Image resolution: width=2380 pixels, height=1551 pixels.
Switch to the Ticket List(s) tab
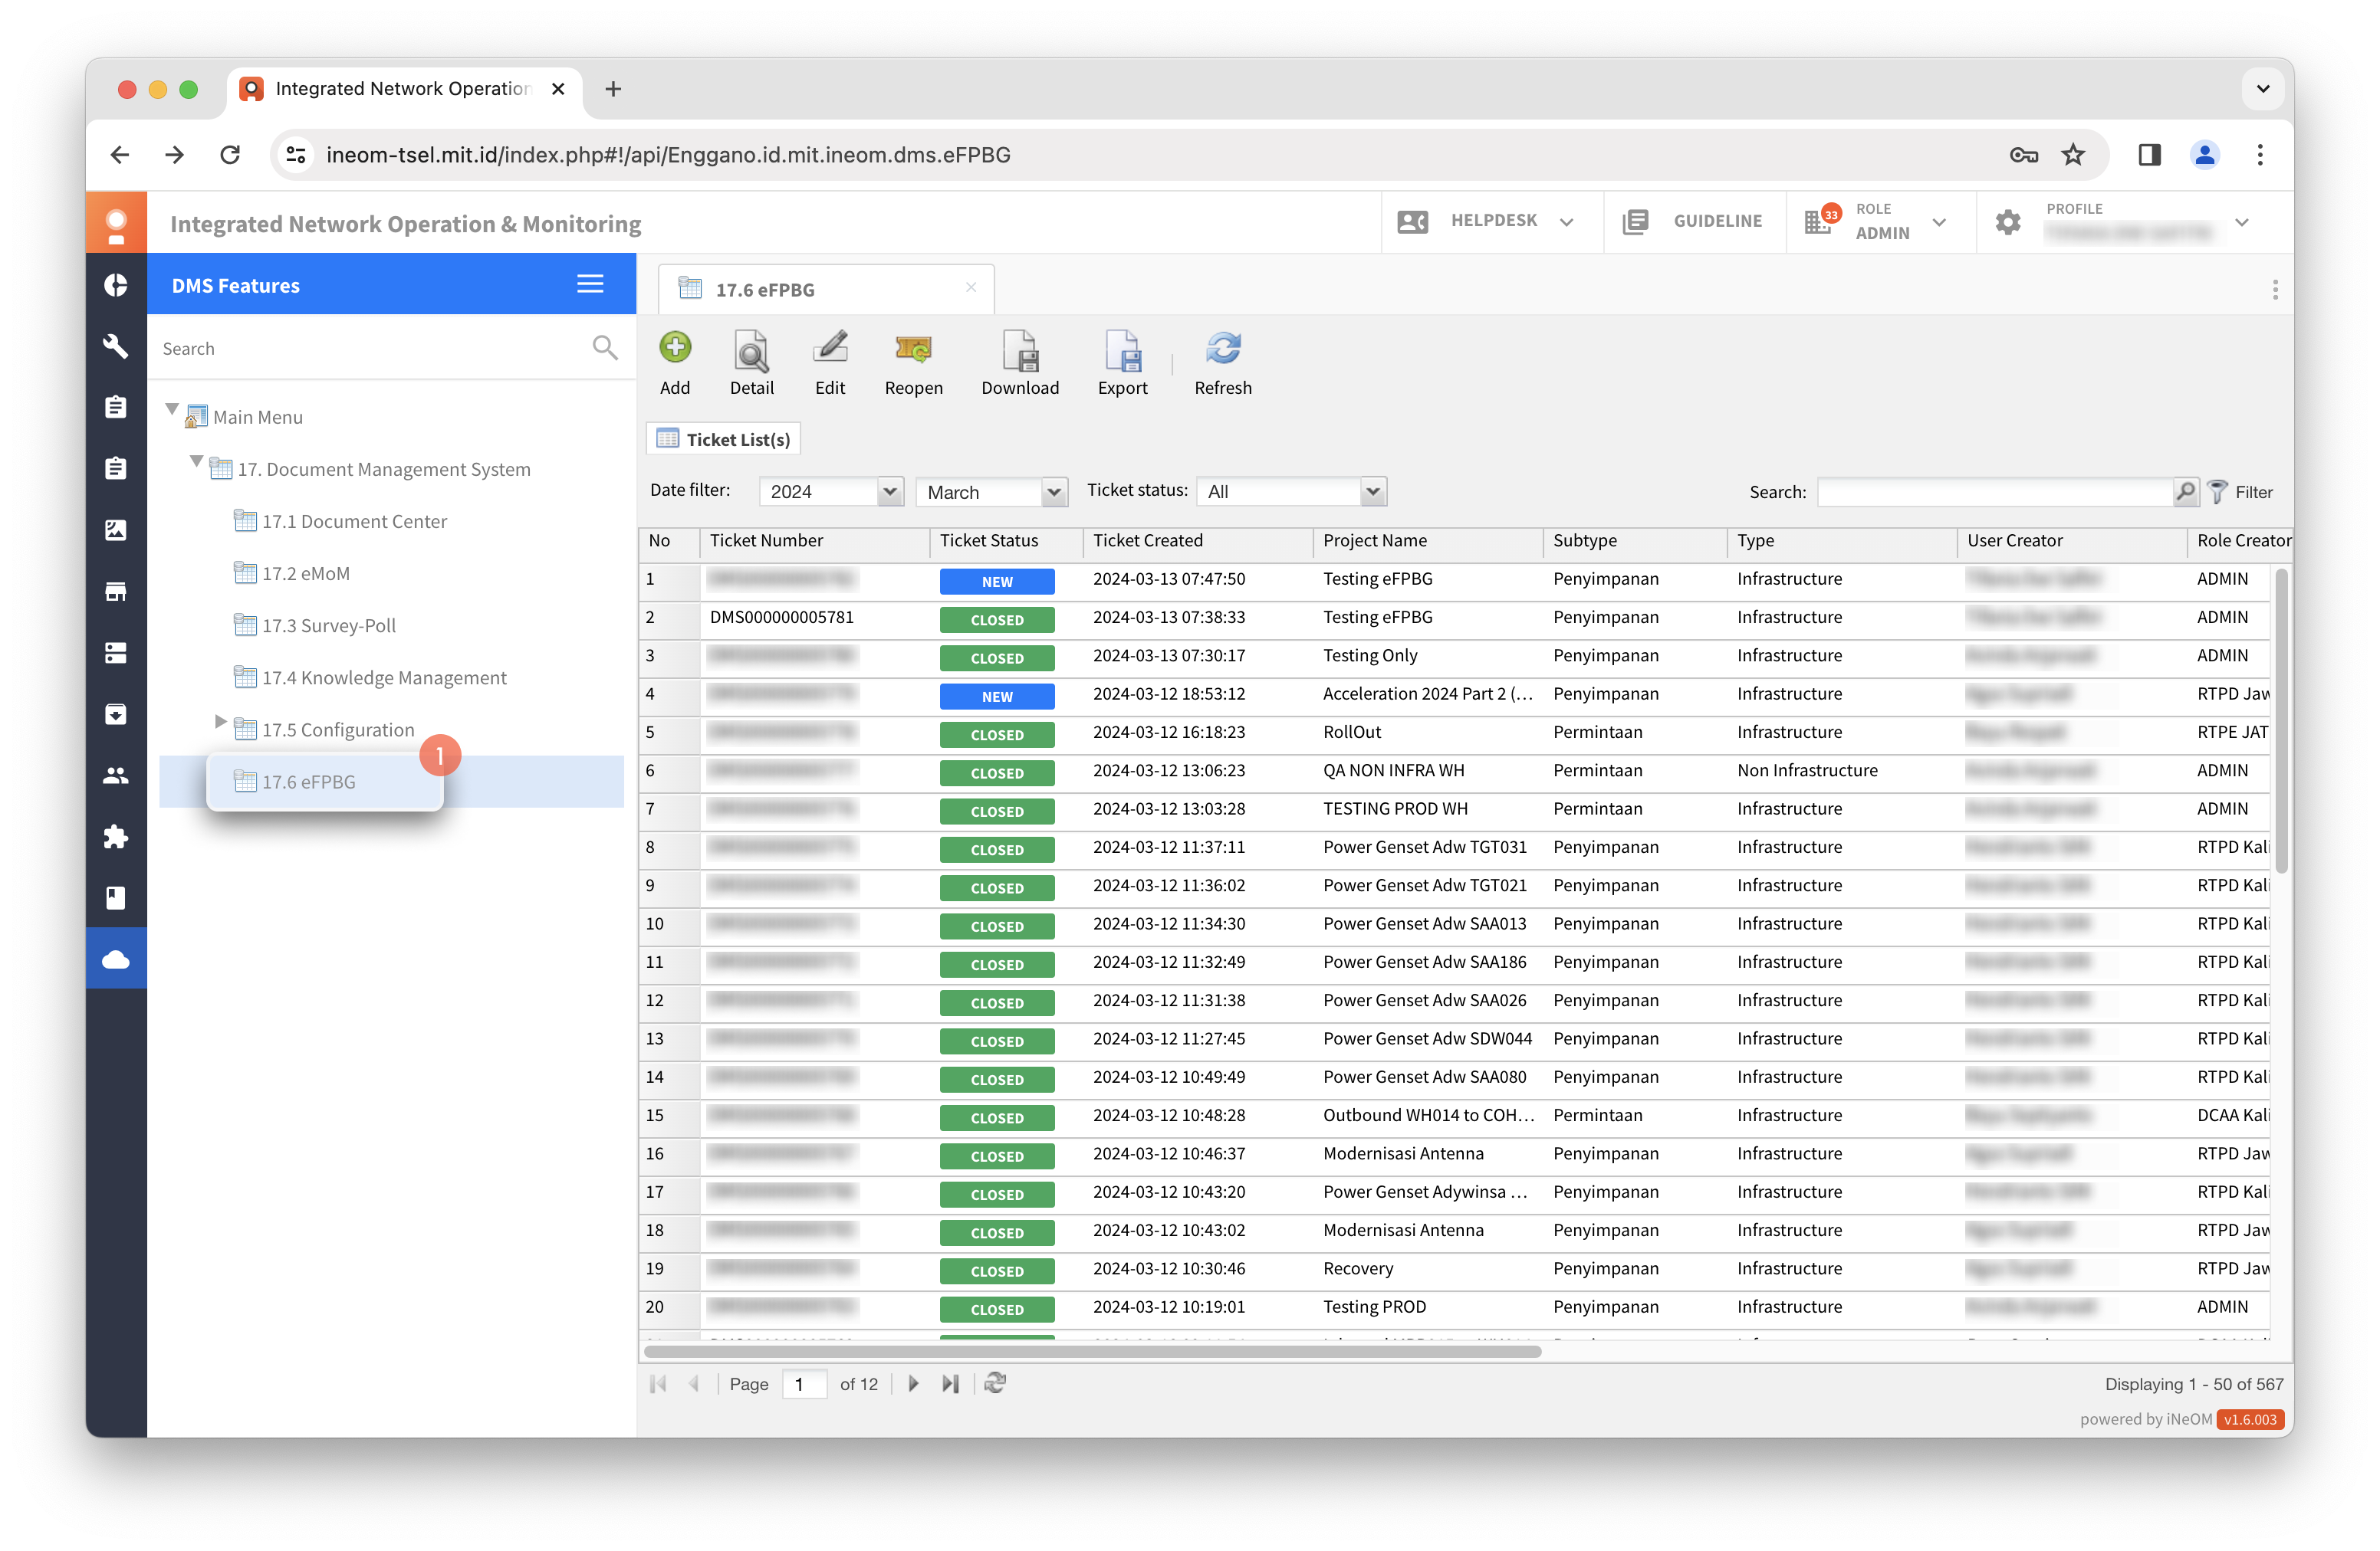[724, 440]
